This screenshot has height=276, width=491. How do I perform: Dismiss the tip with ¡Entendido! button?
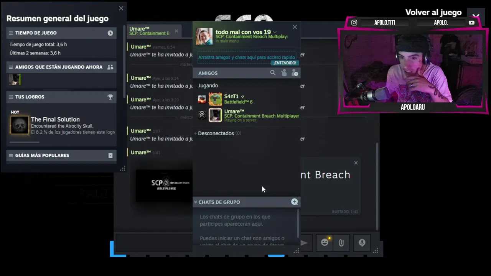(285, 63)
